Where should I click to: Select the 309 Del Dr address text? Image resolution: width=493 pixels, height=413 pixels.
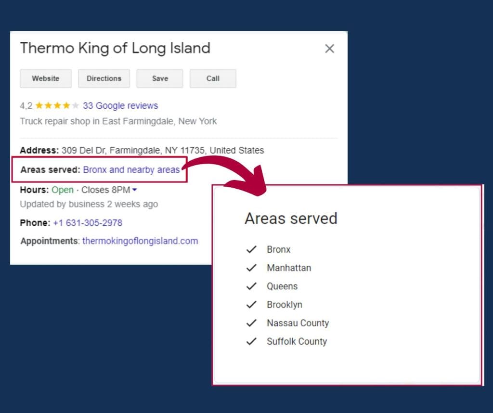163,151
